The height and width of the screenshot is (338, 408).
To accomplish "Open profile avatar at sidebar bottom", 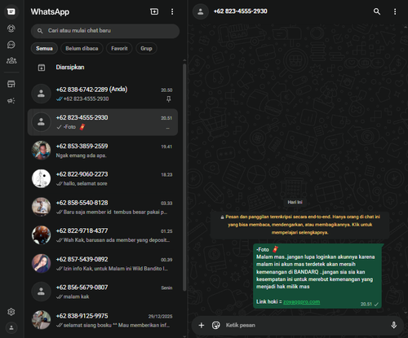I will click(x=11, y=327).
